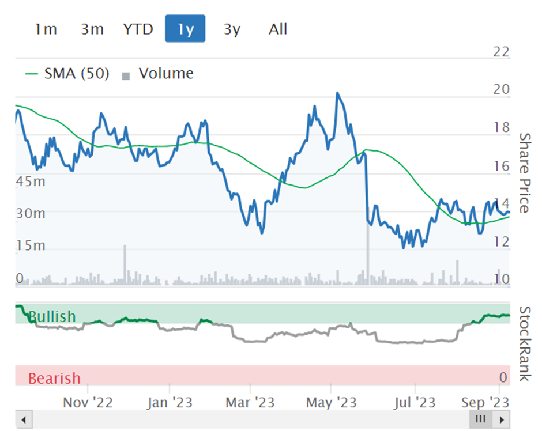The width and height of the screenshot is (542, 431).
Task: Click the 18 share price axis label
Action: point(501,127)
